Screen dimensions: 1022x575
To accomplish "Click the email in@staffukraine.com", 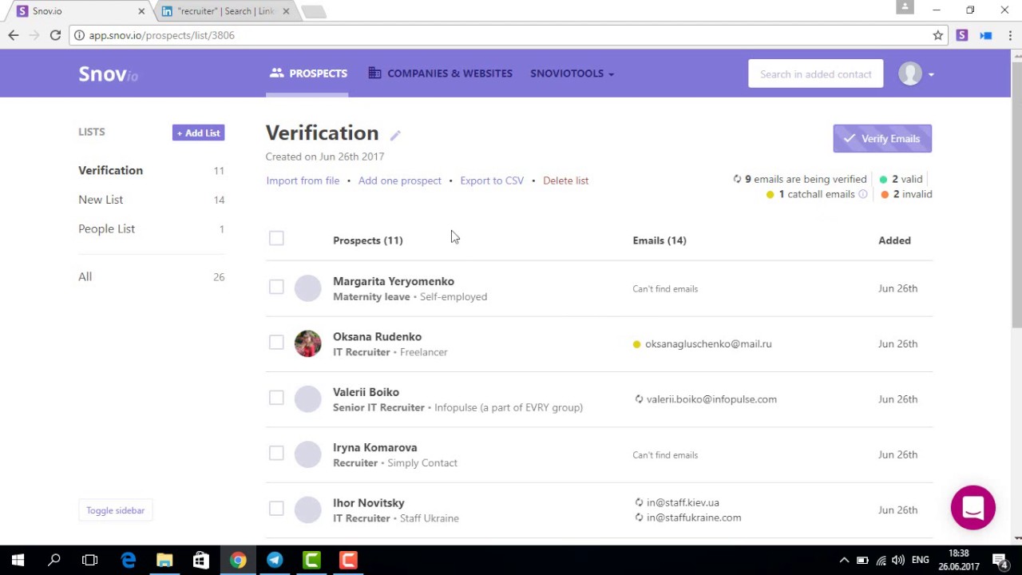I will pos(694,517).
